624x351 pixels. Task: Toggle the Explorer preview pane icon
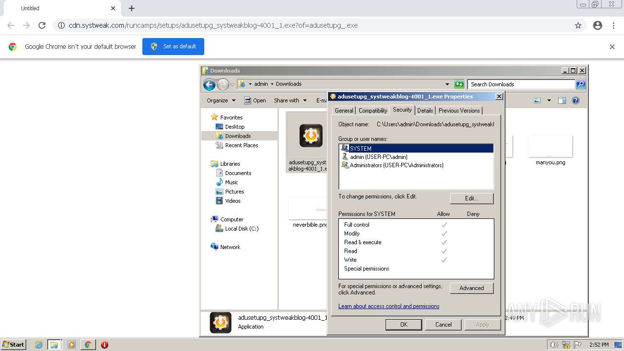tap(562, 100)
